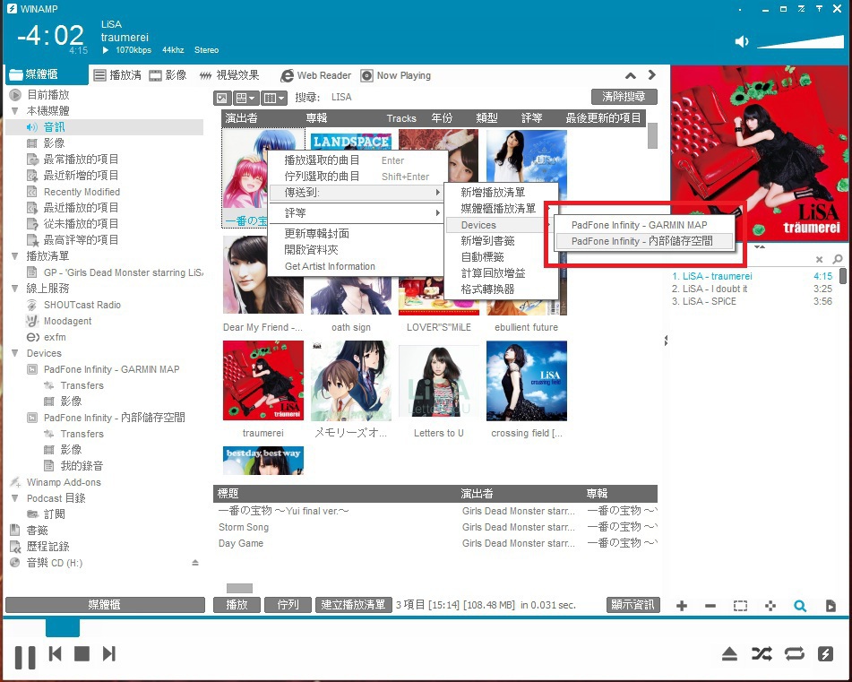Seek using the playback progress bar
Screen dimensions: 852x682
[426, 628]
